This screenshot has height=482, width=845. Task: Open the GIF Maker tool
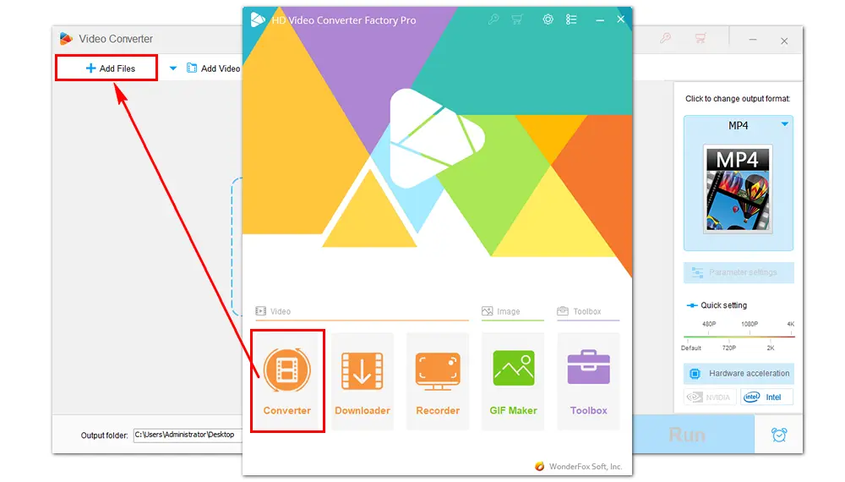tap(513, 381)
